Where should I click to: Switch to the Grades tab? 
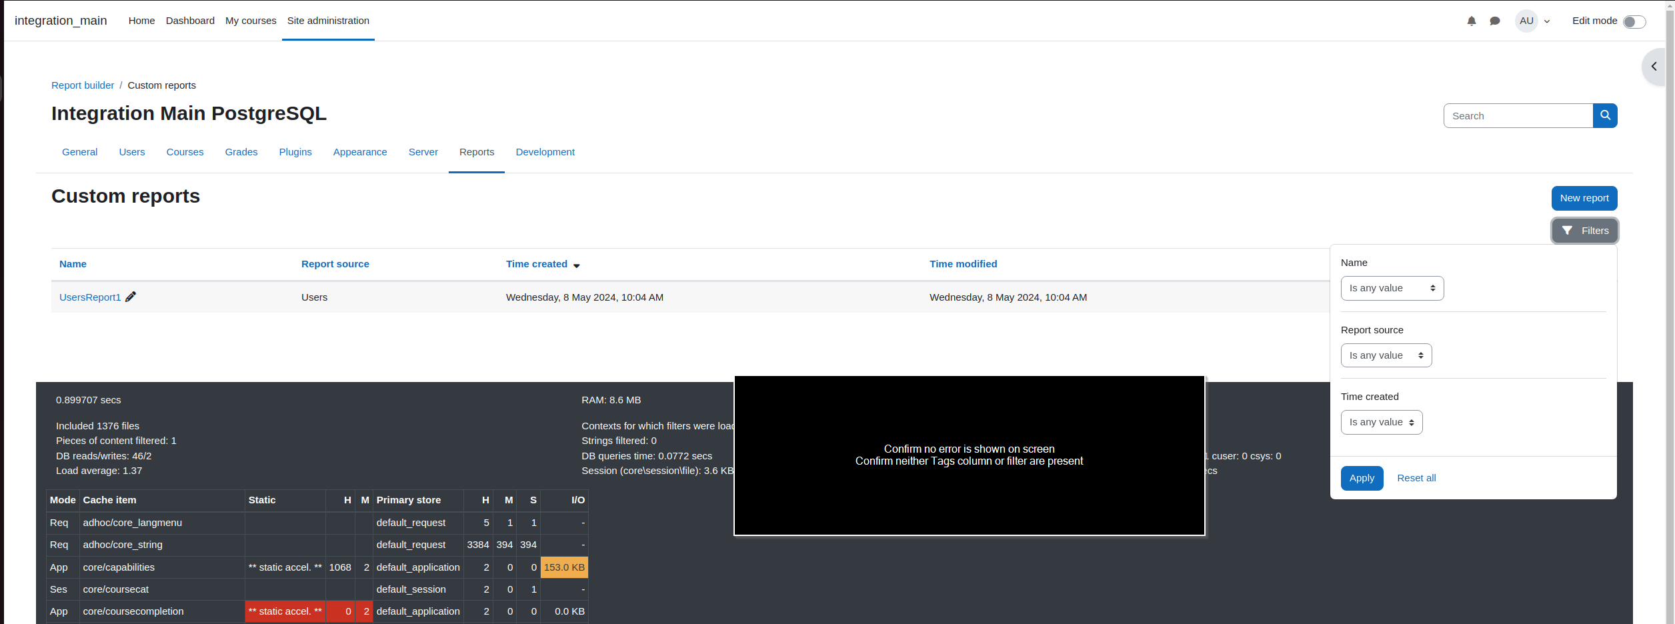241,152
